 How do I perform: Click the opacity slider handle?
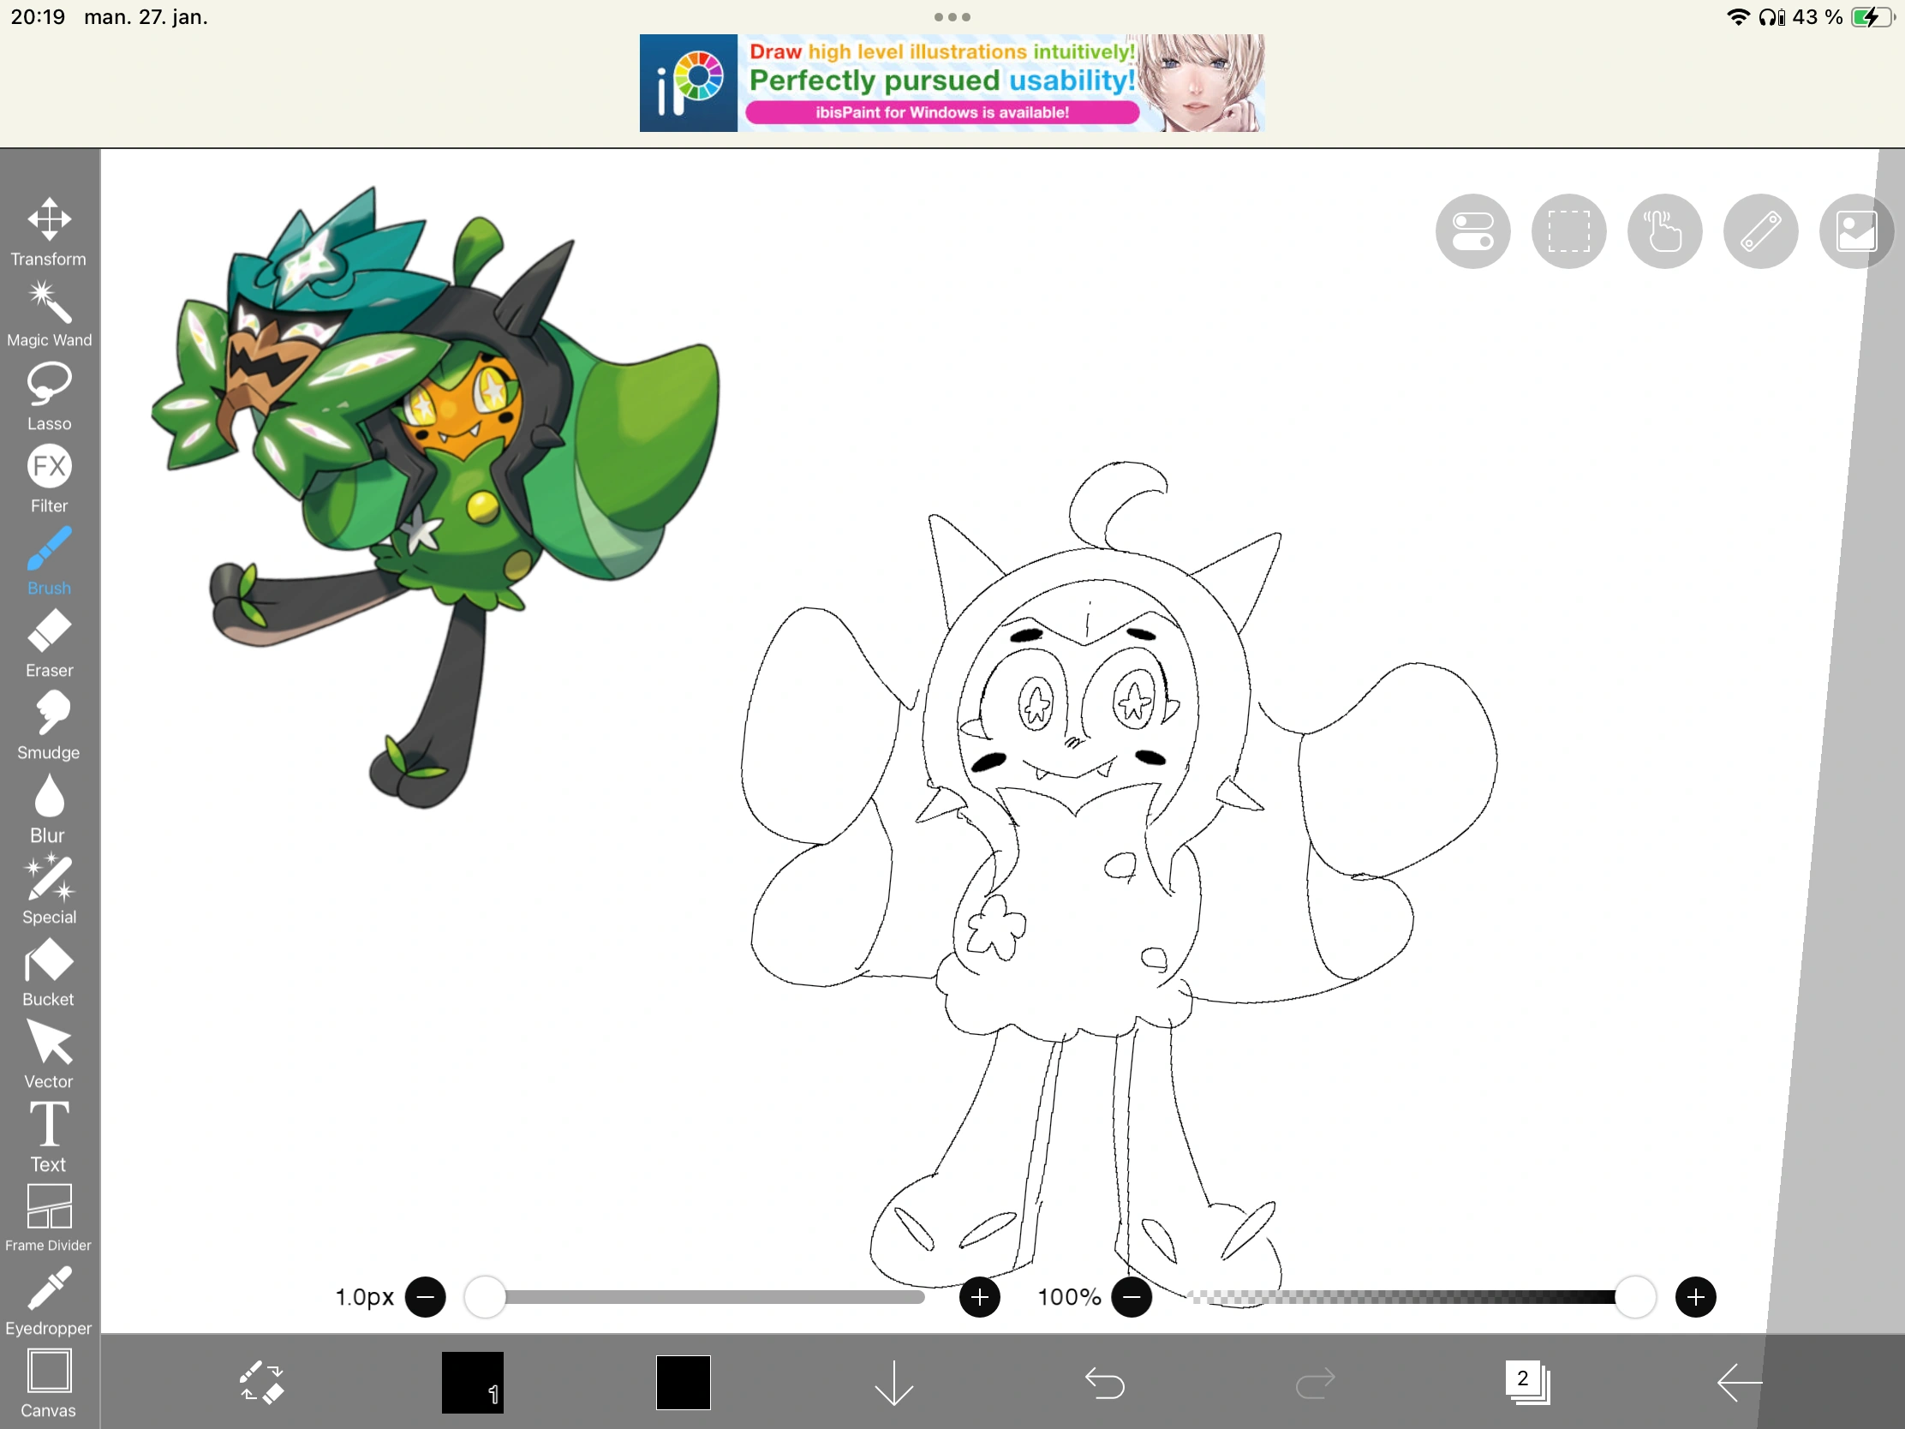click(x=1633, y=1297)
